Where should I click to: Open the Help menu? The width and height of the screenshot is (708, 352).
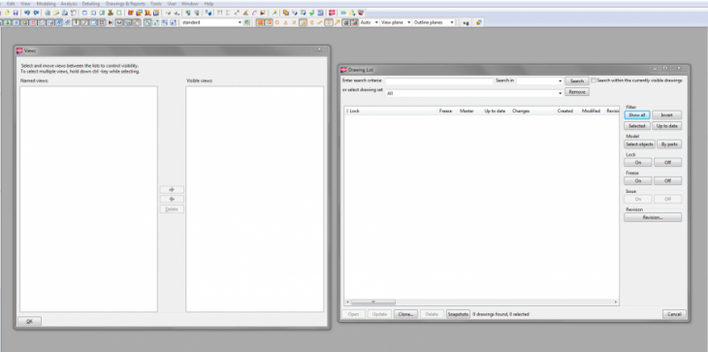click(209, 4)
